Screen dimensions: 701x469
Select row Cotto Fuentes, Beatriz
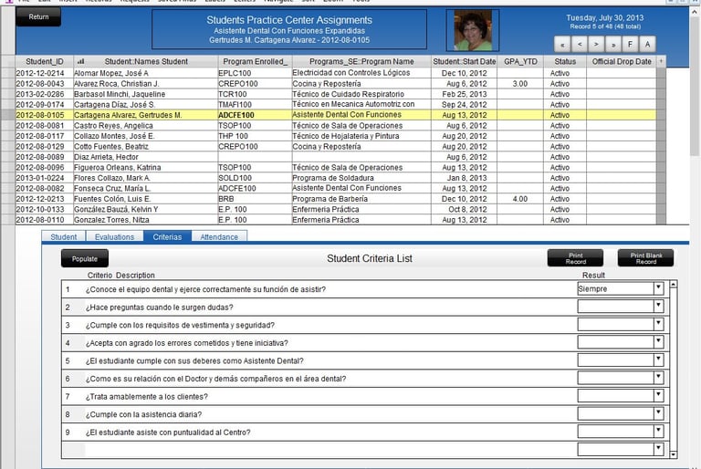336,147
